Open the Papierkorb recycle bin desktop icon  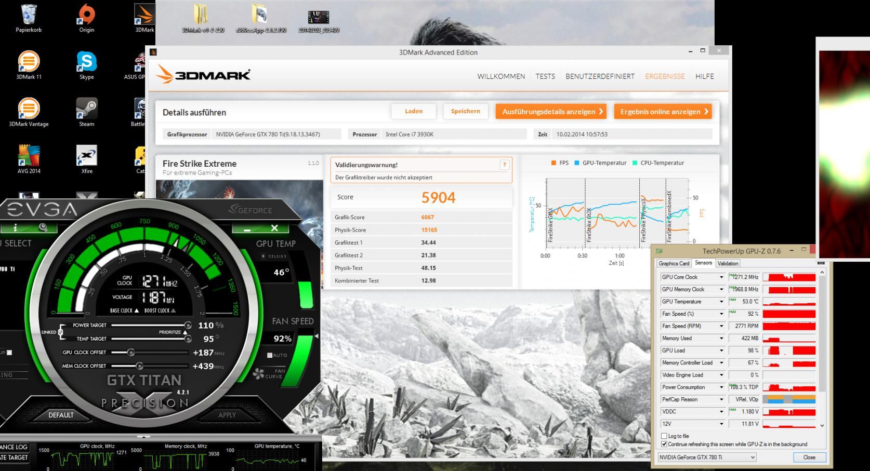[x=29, y=18]
